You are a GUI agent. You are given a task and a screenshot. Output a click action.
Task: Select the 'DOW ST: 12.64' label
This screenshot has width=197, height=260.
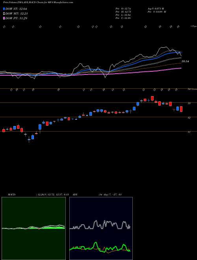tap(16, 9)
